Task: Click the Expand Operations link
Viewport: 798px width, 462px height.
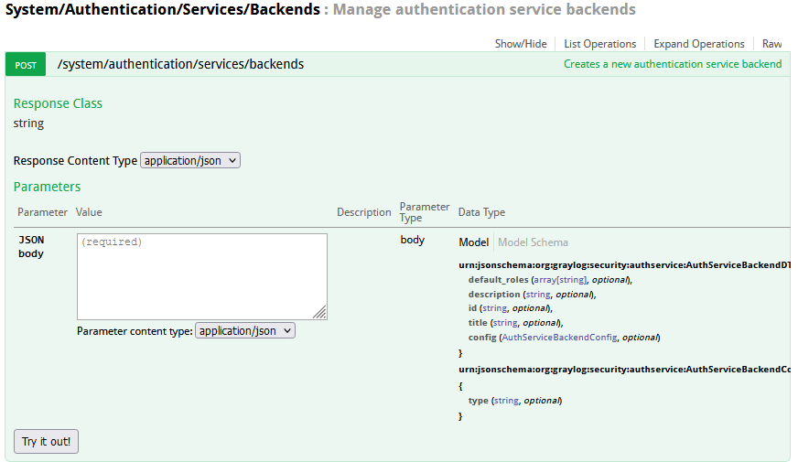Action: tap(698, 44)
